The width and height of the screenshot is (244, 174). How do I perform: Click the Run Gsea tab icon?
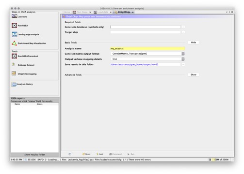point(75,12)
